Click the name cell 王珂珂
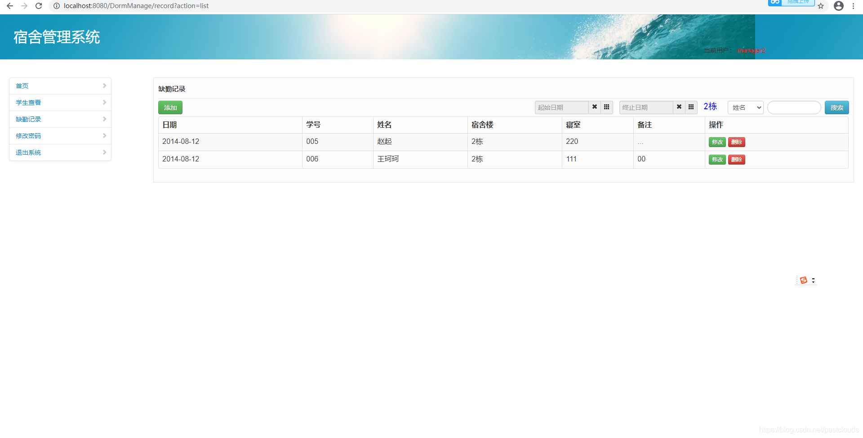Viewport: 863px width, 438px height. coord(420,159)
